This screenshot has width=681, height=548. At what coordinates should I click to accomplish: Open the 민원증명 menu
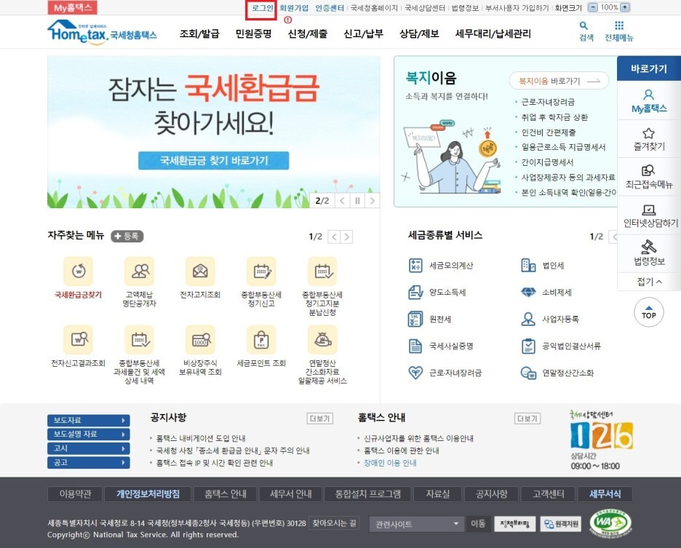pos(254,34)
